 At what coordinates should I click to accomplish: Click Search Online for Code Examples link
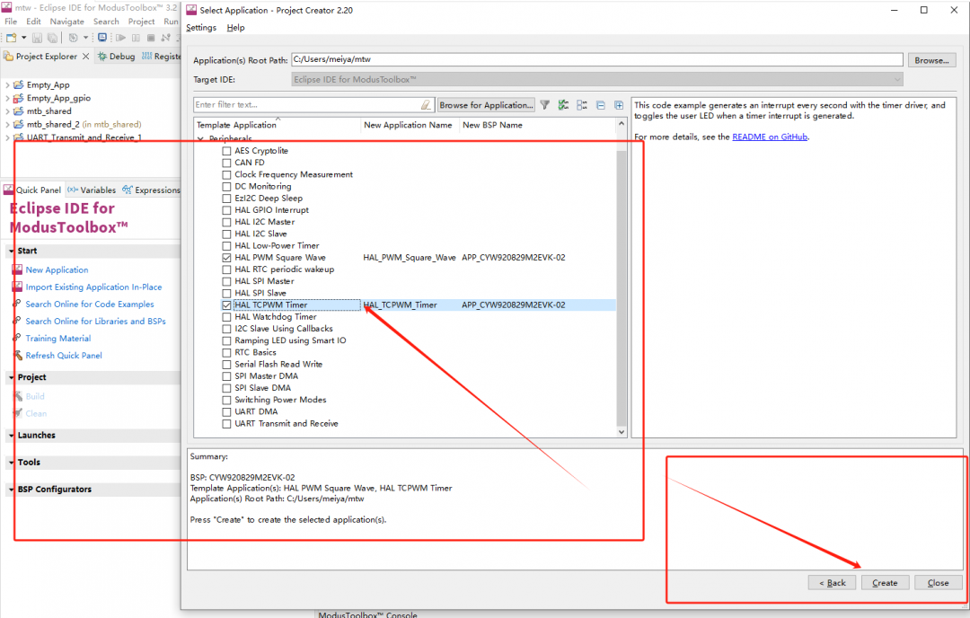(90, 305)
